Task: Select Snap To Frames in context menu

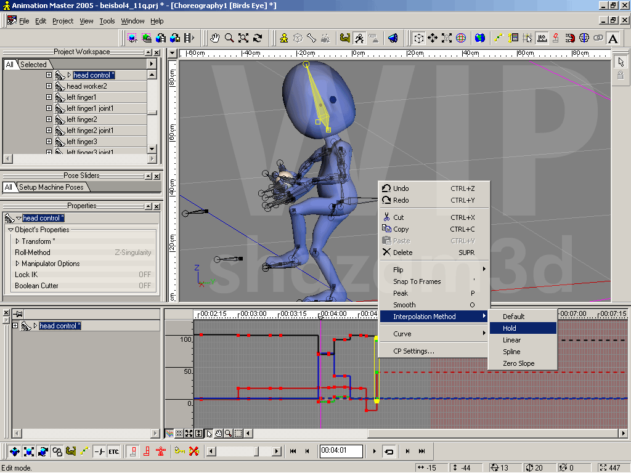Action: pos(434,281)
